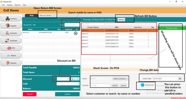Click the stock table IMEI column header

pyautogui.click(x=117, y=27)
